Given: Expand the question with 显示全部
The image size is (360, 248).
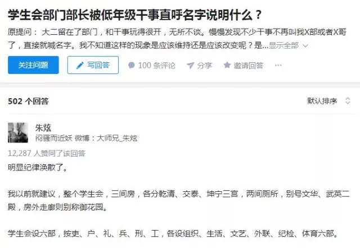Looking at the screenshot, I should coord(283,45).
